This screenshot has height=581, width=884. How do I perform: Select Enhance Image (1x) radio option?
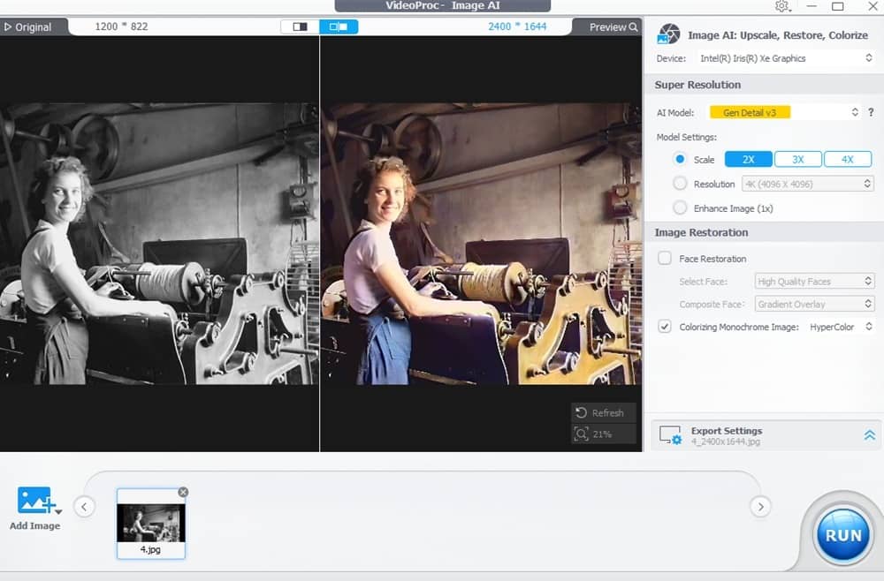click(680, 208)
